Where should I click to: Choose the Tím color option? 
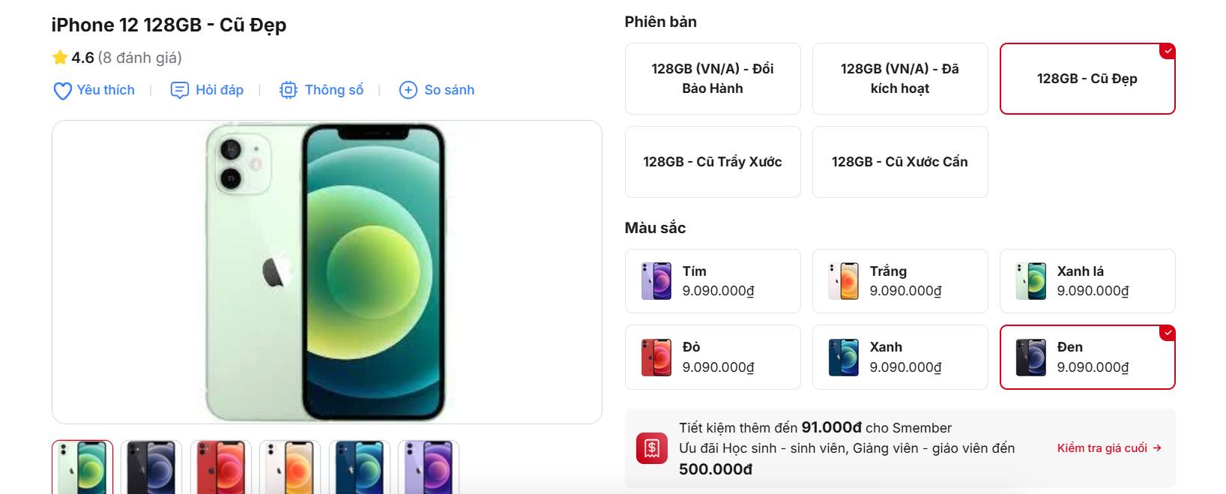click(712, 280)
